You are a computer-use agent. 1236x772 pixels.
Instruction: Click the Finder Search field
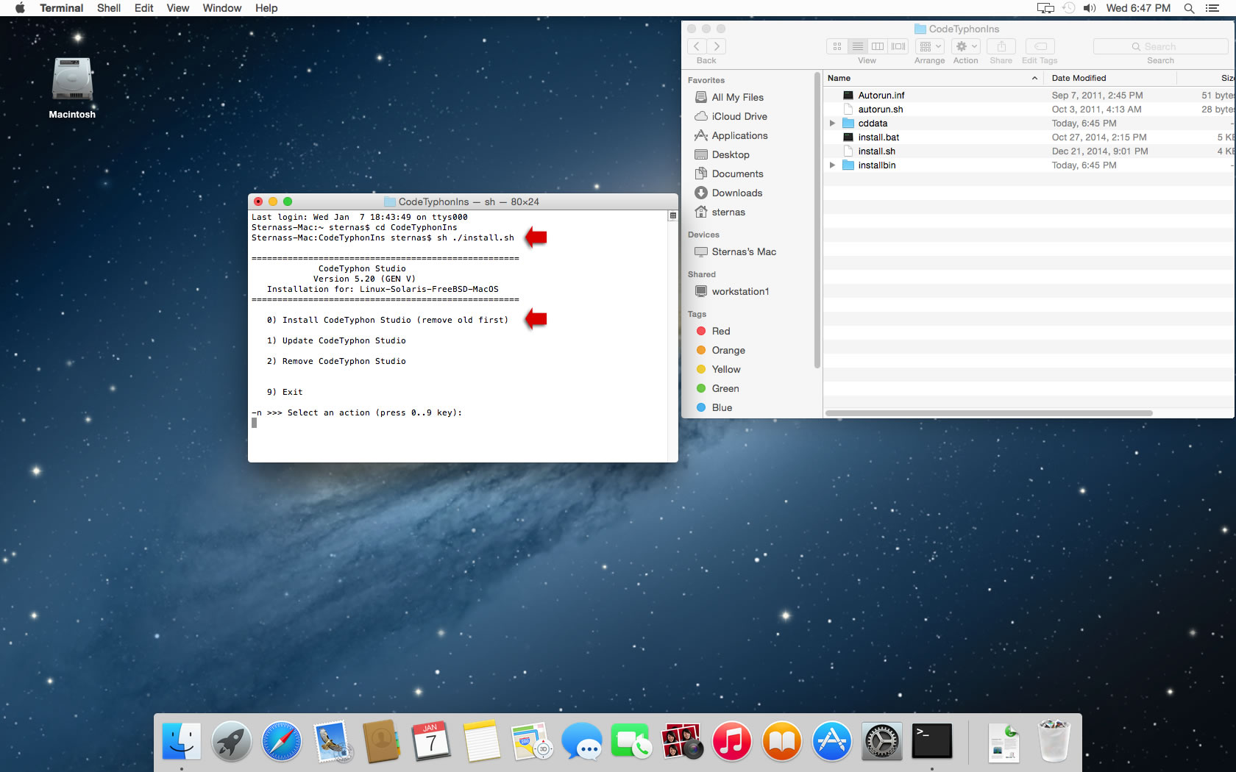coord(1160,46)
